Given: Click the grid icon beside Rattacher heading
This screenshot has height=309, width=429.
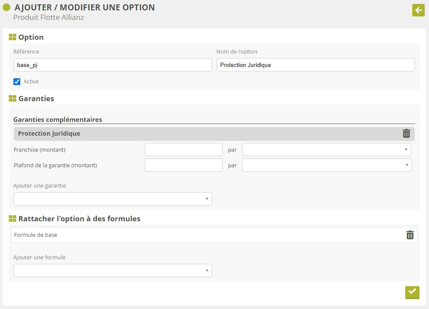Looking at the screenshot, I should (13, 219).
